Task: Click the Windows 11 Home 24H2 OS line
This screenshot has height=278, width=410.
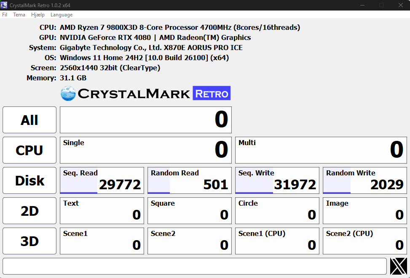Action: (x=145, y=58)
